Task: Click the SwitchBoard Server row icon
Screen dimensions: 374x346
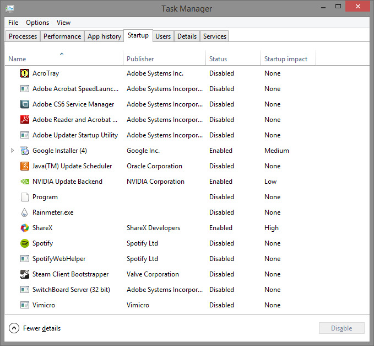Action: [25, 290]
